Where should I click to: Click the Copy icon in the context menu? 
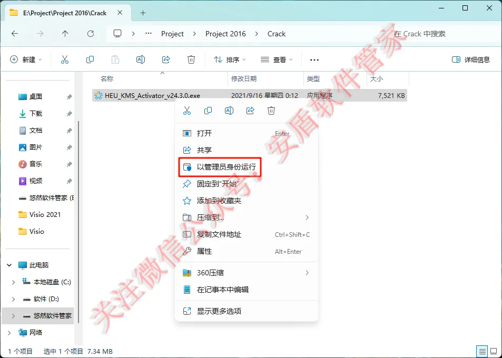point(208,111)
